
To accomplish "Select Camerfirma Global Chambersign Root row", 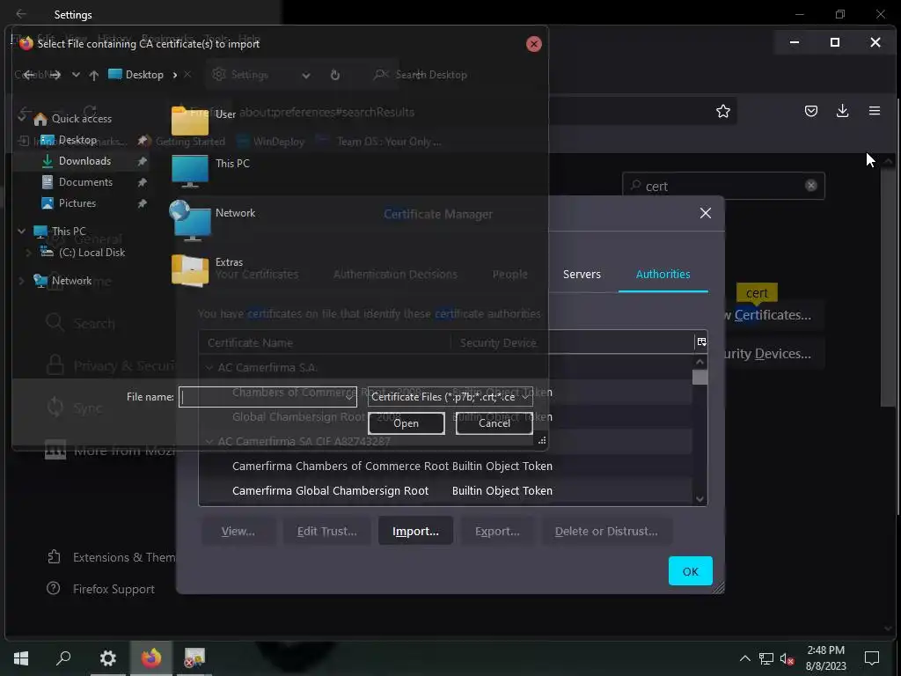I will (445, 491).
